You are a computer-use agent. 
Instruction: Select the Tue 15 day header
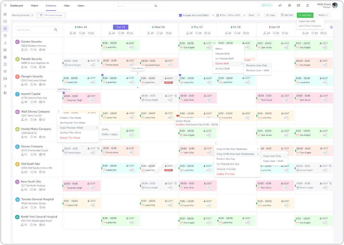tap(121, 27)
